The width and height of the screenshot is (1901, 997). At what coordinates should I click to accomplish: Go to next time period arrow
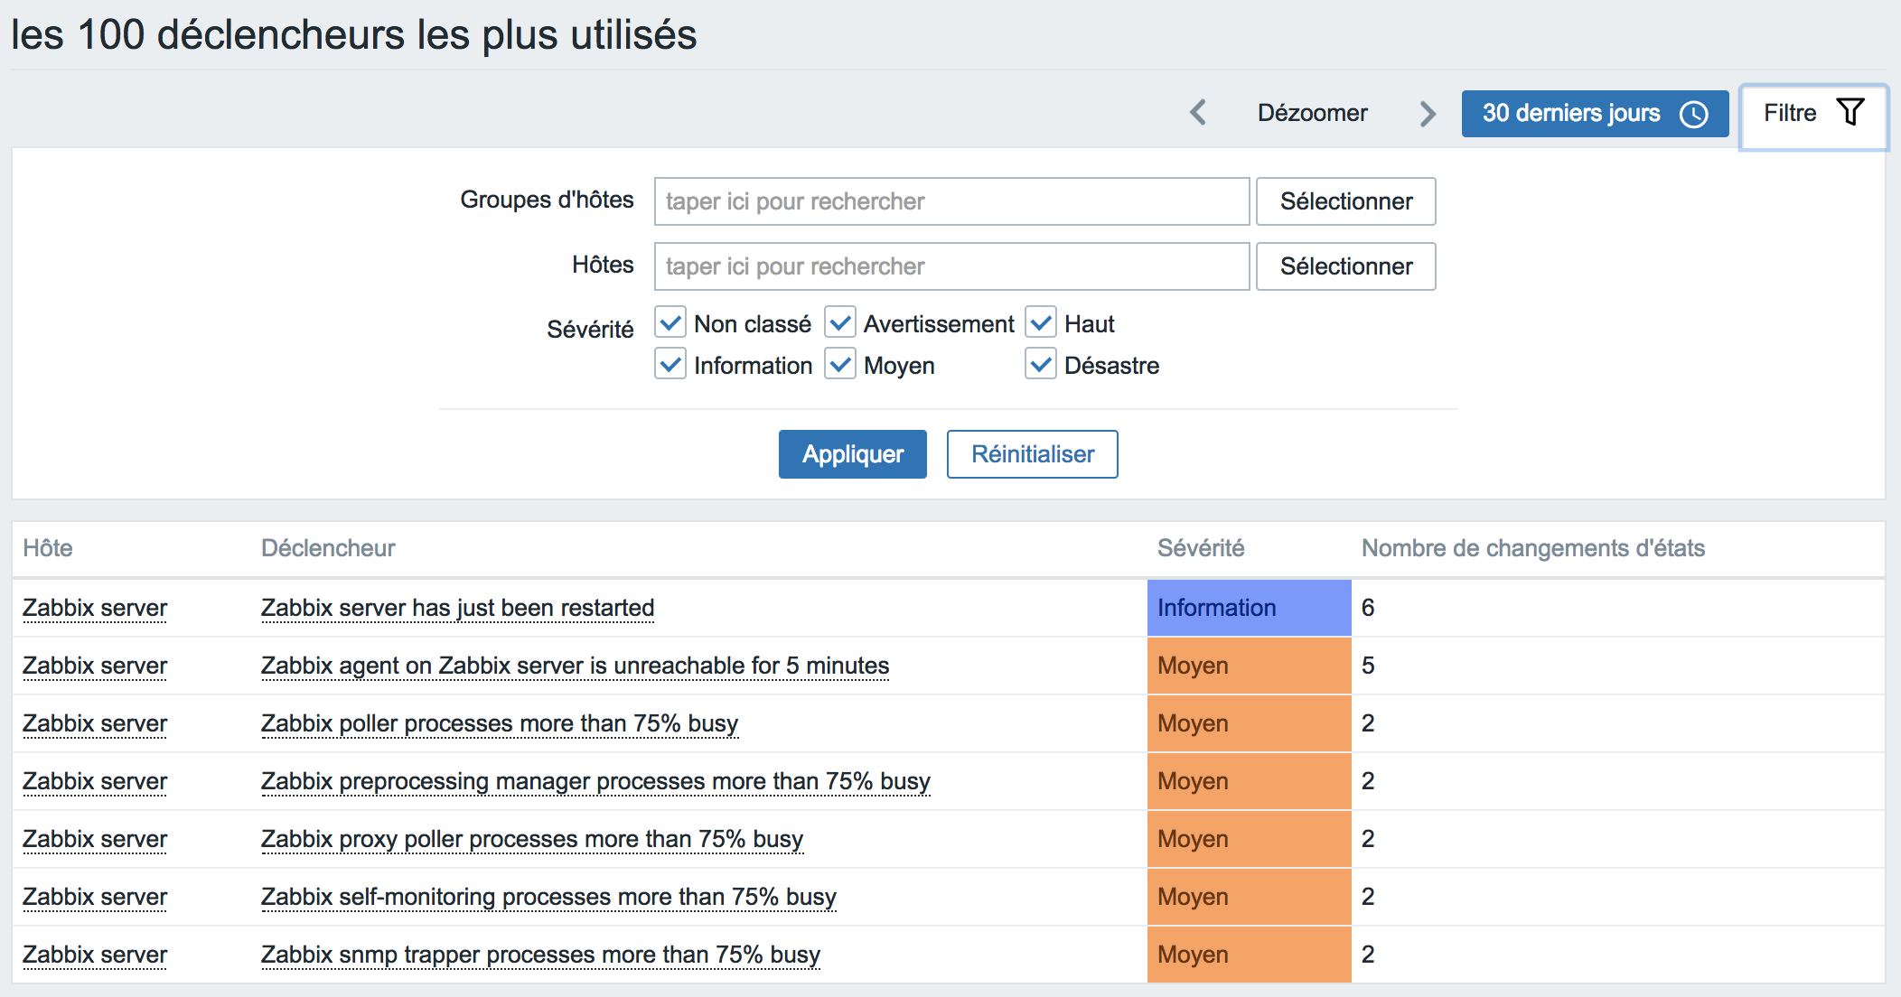(1427, 113)
